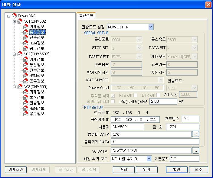Open the 전송모드 설정 POWER FTP dropdown
Viewport: 213px width, 178px height.
(151, 27)
